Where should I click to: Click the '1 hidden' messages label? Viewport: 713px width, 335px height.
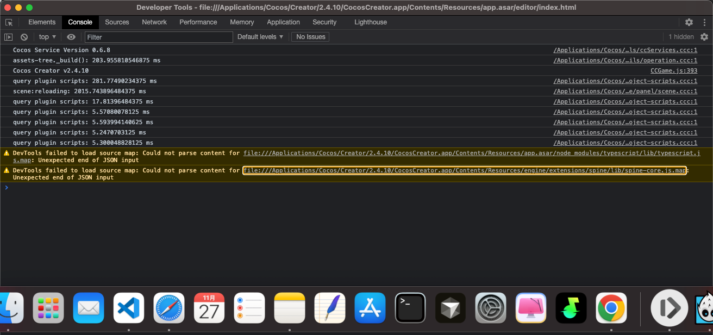point(681,37)
